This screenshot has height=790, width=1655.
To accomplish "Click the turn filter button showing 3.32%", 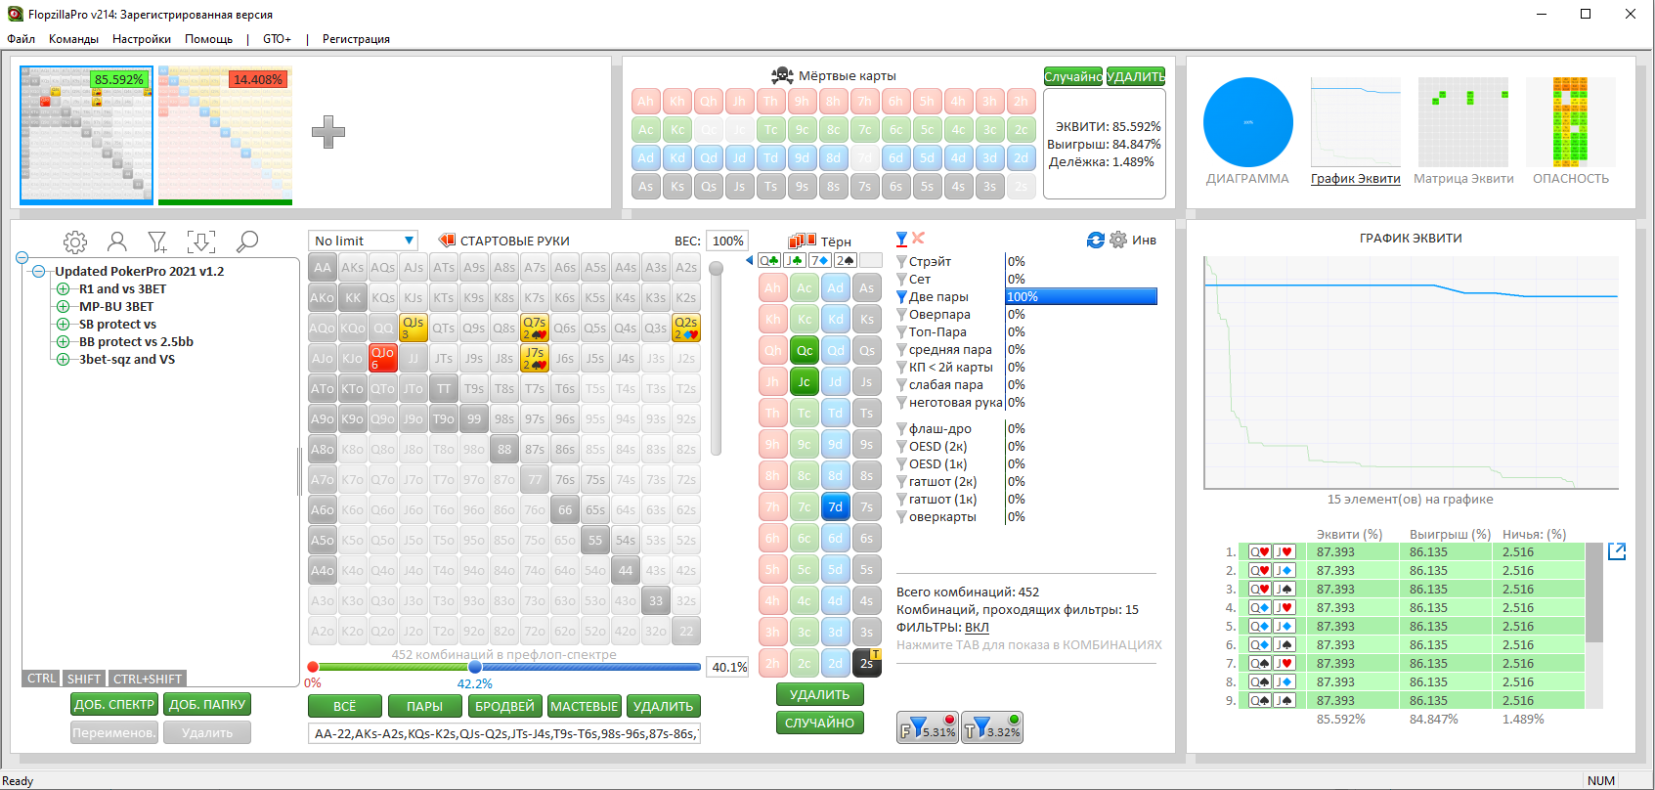I will click(992, 727).
